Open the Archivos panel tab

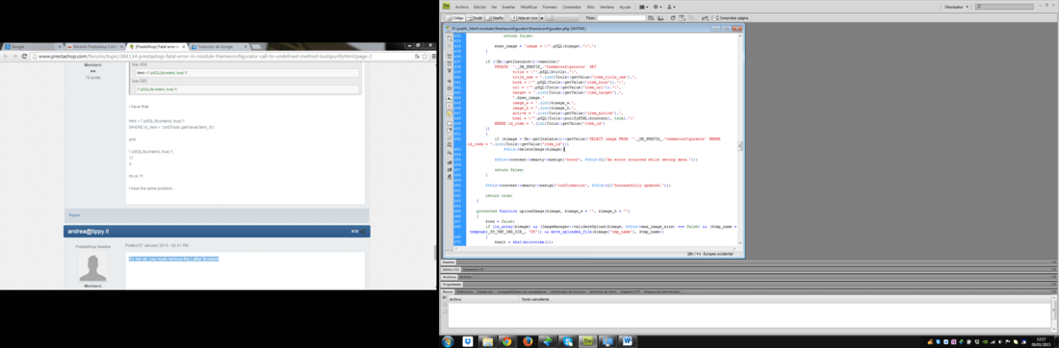(x=450, y=277)
